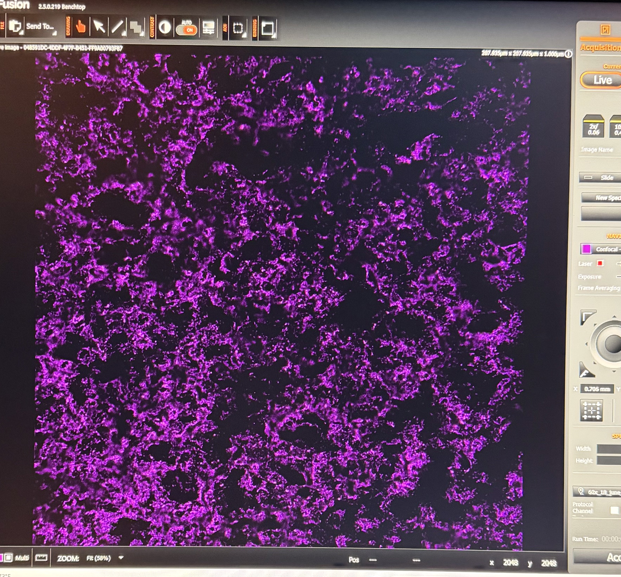Click the Fit (58%) zoom value
Viewport: 621px width, 577px height.
pos(99,558)
